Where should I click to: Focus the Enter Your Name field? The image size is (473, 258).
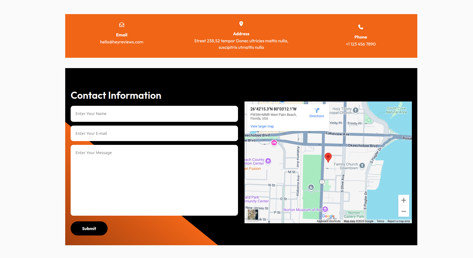pyautogui.click(x=154, y=114)
